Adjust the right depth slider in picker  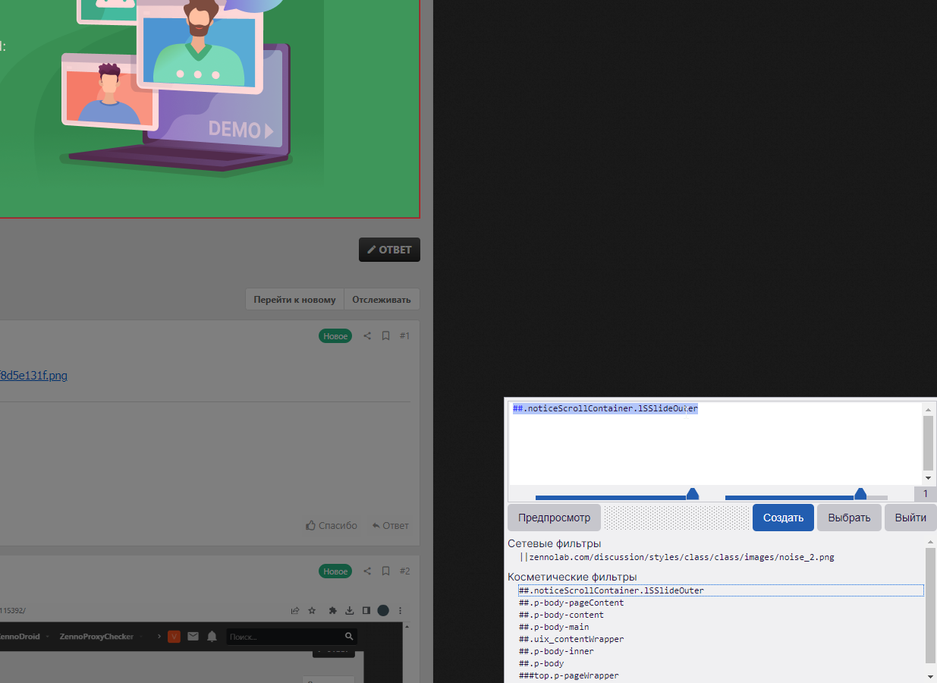pyautogui.click(x=860, y=495)
